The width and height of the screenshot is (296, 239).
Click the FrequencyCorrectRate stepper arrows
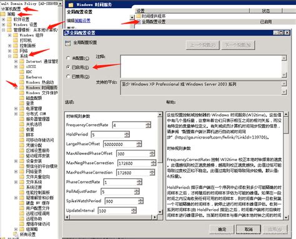[148, 125]
